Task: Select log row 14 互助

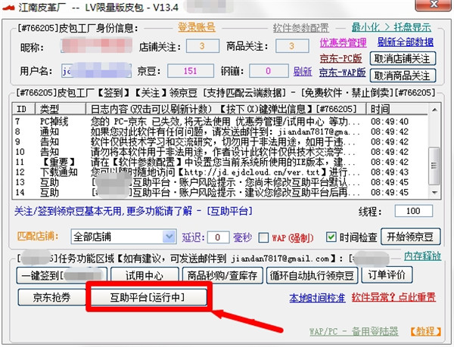Action: 220,192
